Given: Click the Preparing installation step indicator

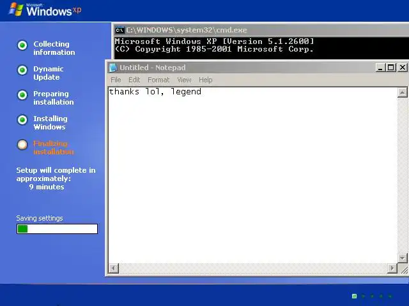Looking at the screenshot, I should coord(22,95).
